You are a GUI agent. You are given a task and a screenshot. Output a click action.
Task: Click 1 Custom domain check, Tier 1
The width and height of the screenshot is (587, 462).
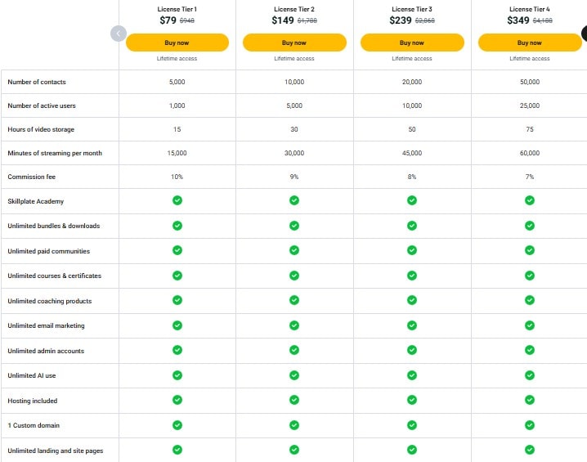tap(177, 425)
